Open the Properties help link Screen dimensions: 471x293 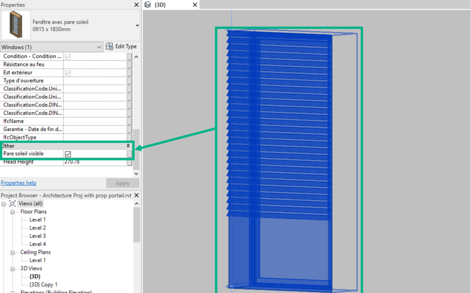pyautogui.click(x=18, y=183)
